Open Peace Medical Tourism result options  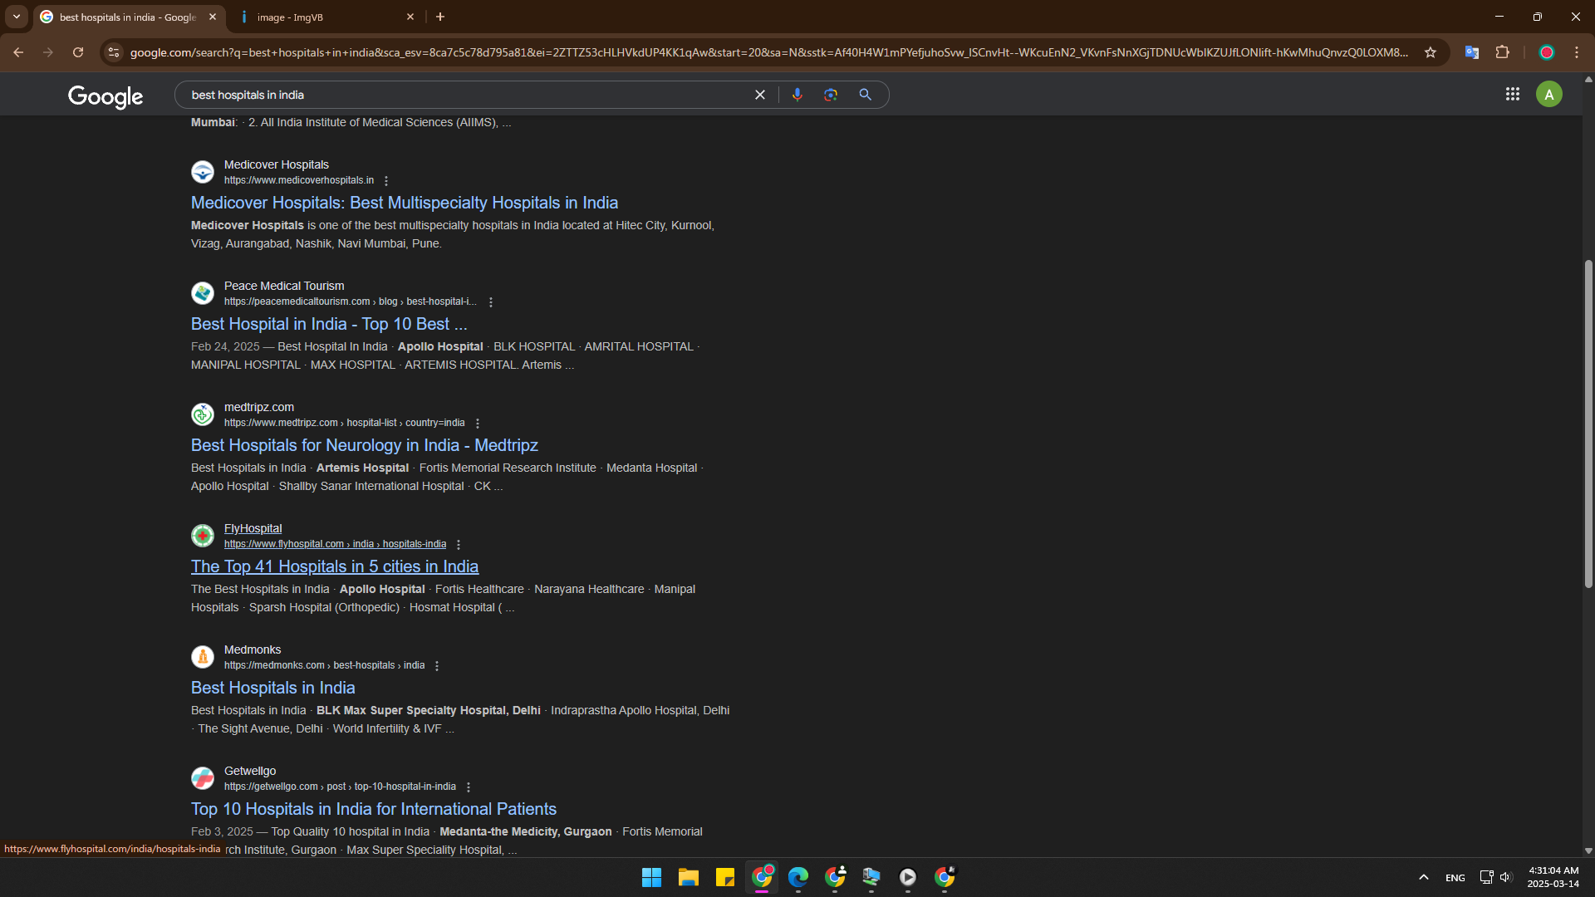[x=491, y=302]
